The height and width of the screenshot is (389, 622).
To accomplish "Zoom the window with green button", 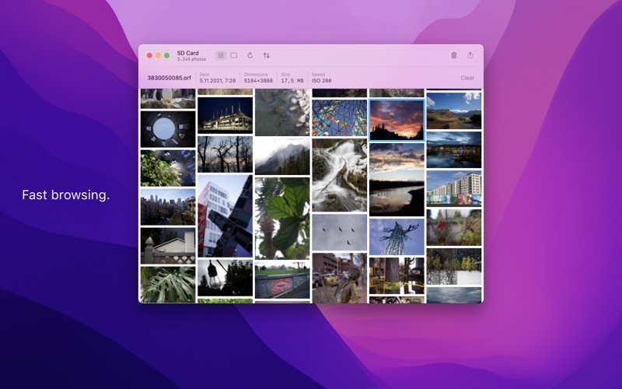I will [x=166, y=55].
